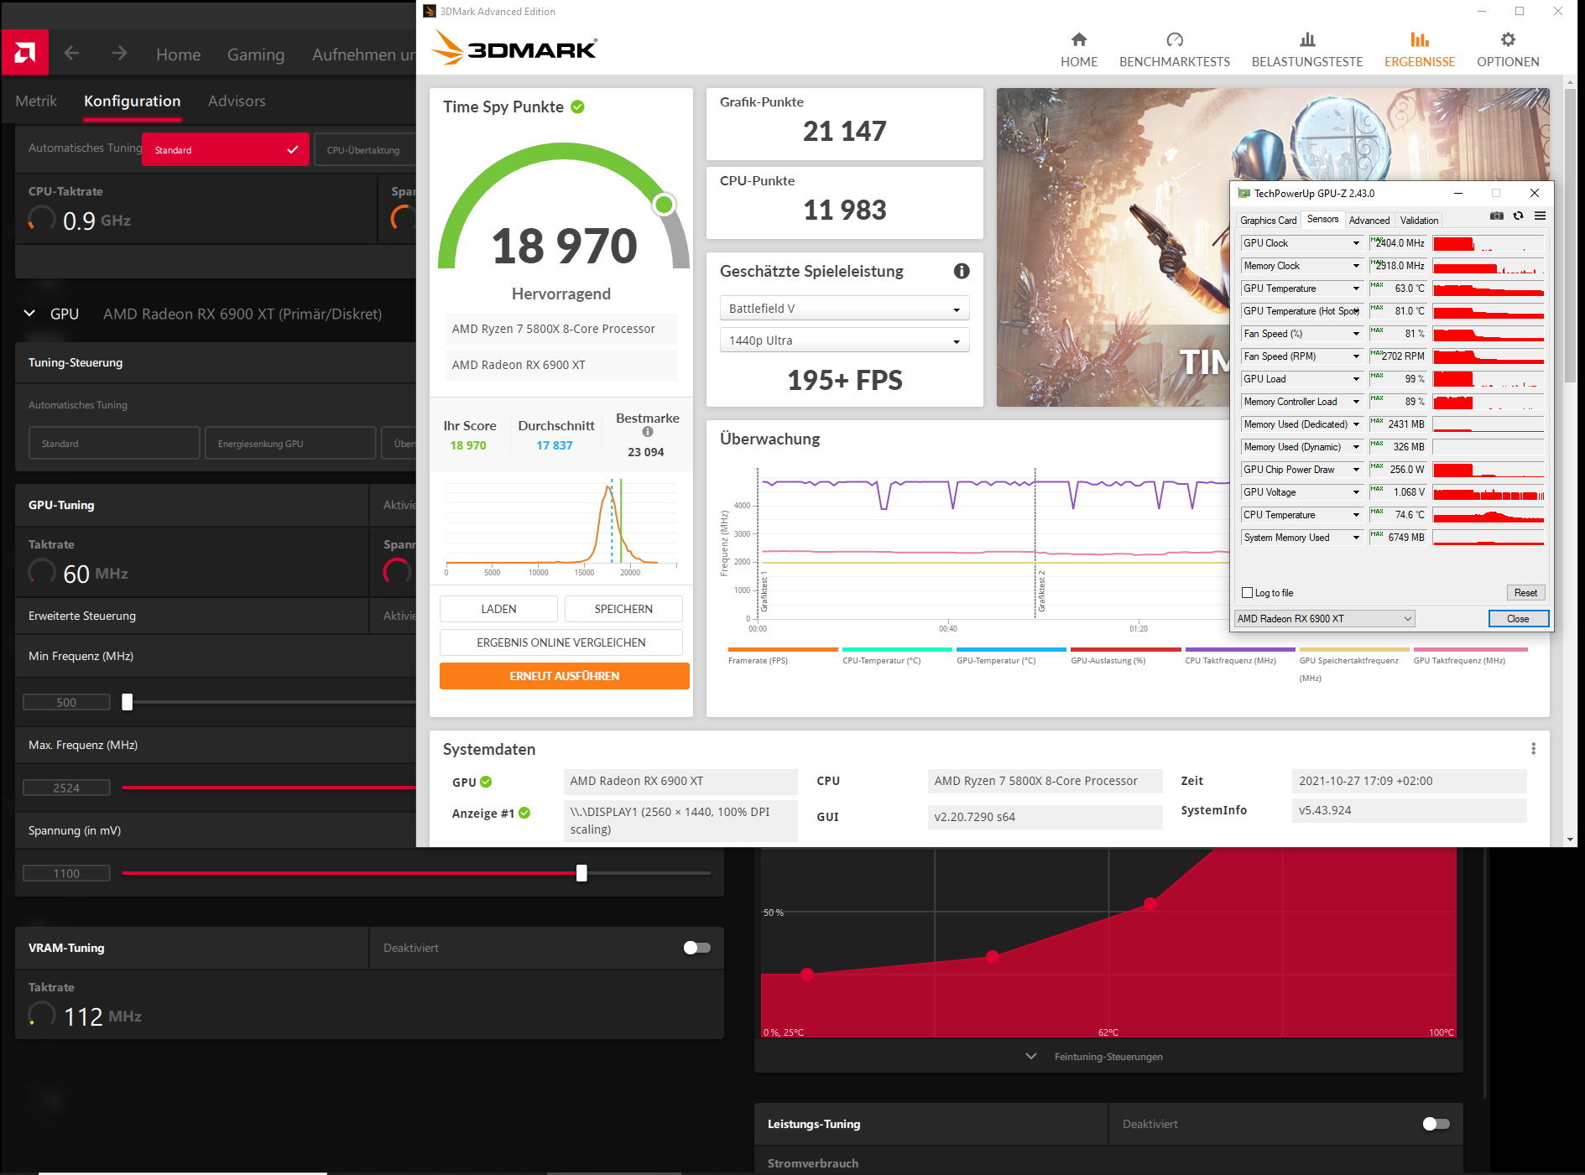Screen dimensions: 1585x1175
Task: Select Energiesenkung GPU tuning preset
Action: (290, 443)
